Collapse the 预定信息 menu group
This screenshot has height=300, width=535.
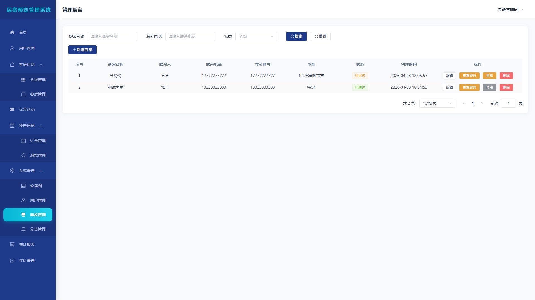41,126
